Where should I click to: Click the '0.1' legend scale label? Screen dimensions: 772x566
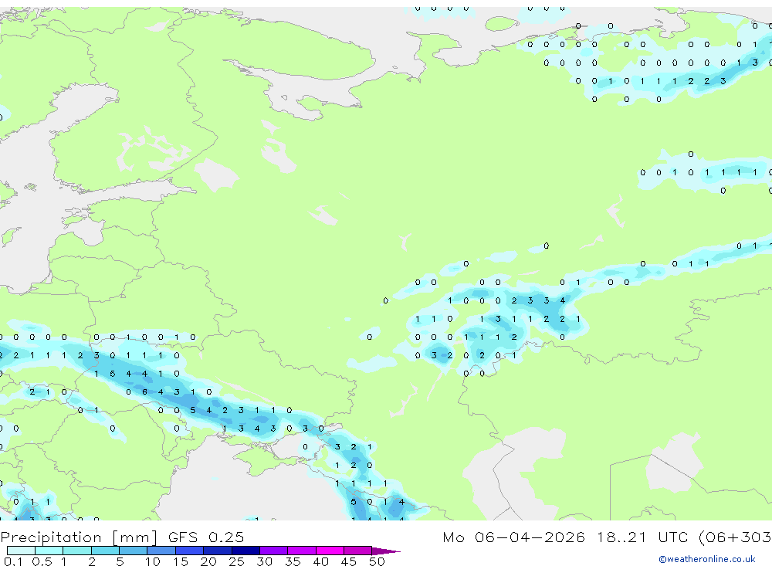pos(13,561)
